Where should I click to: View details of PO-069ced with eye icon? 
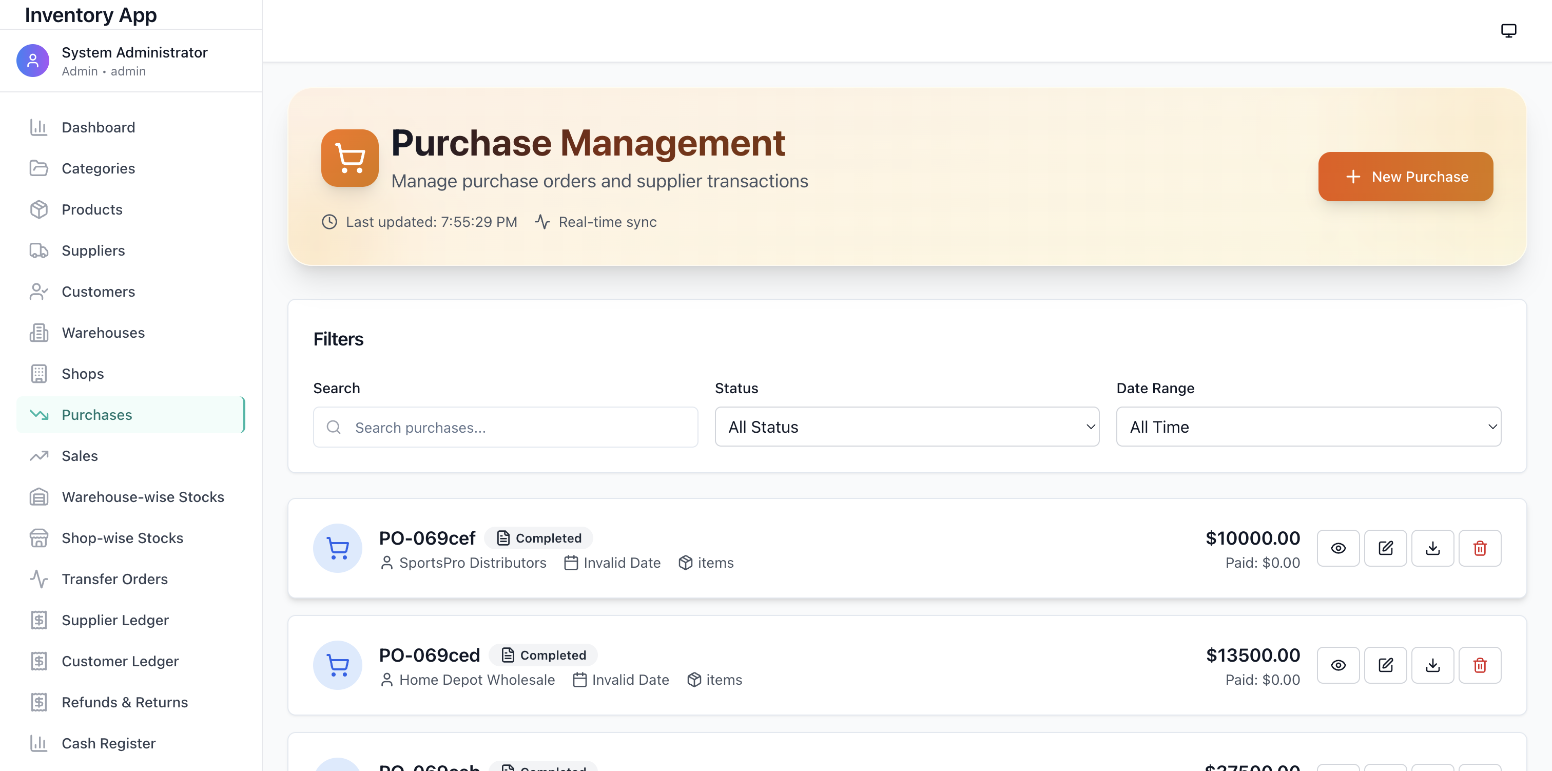click(x=1338, y=665)
